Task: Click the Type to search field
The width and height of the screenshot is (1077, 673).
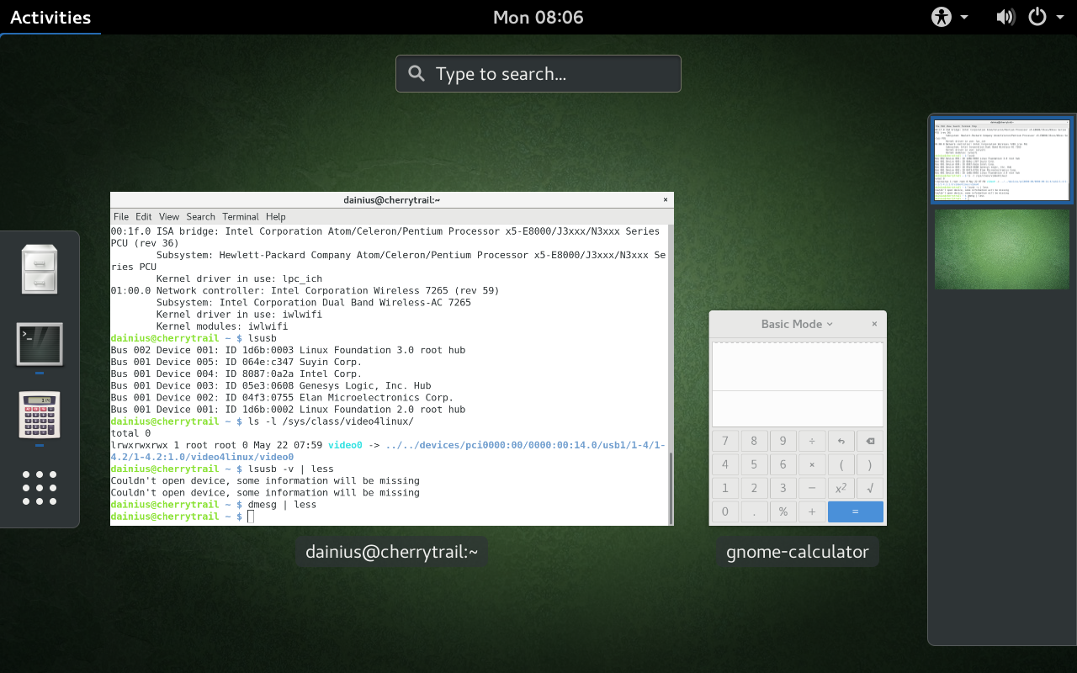Action: pyautogui.click(x=538, y=74)
